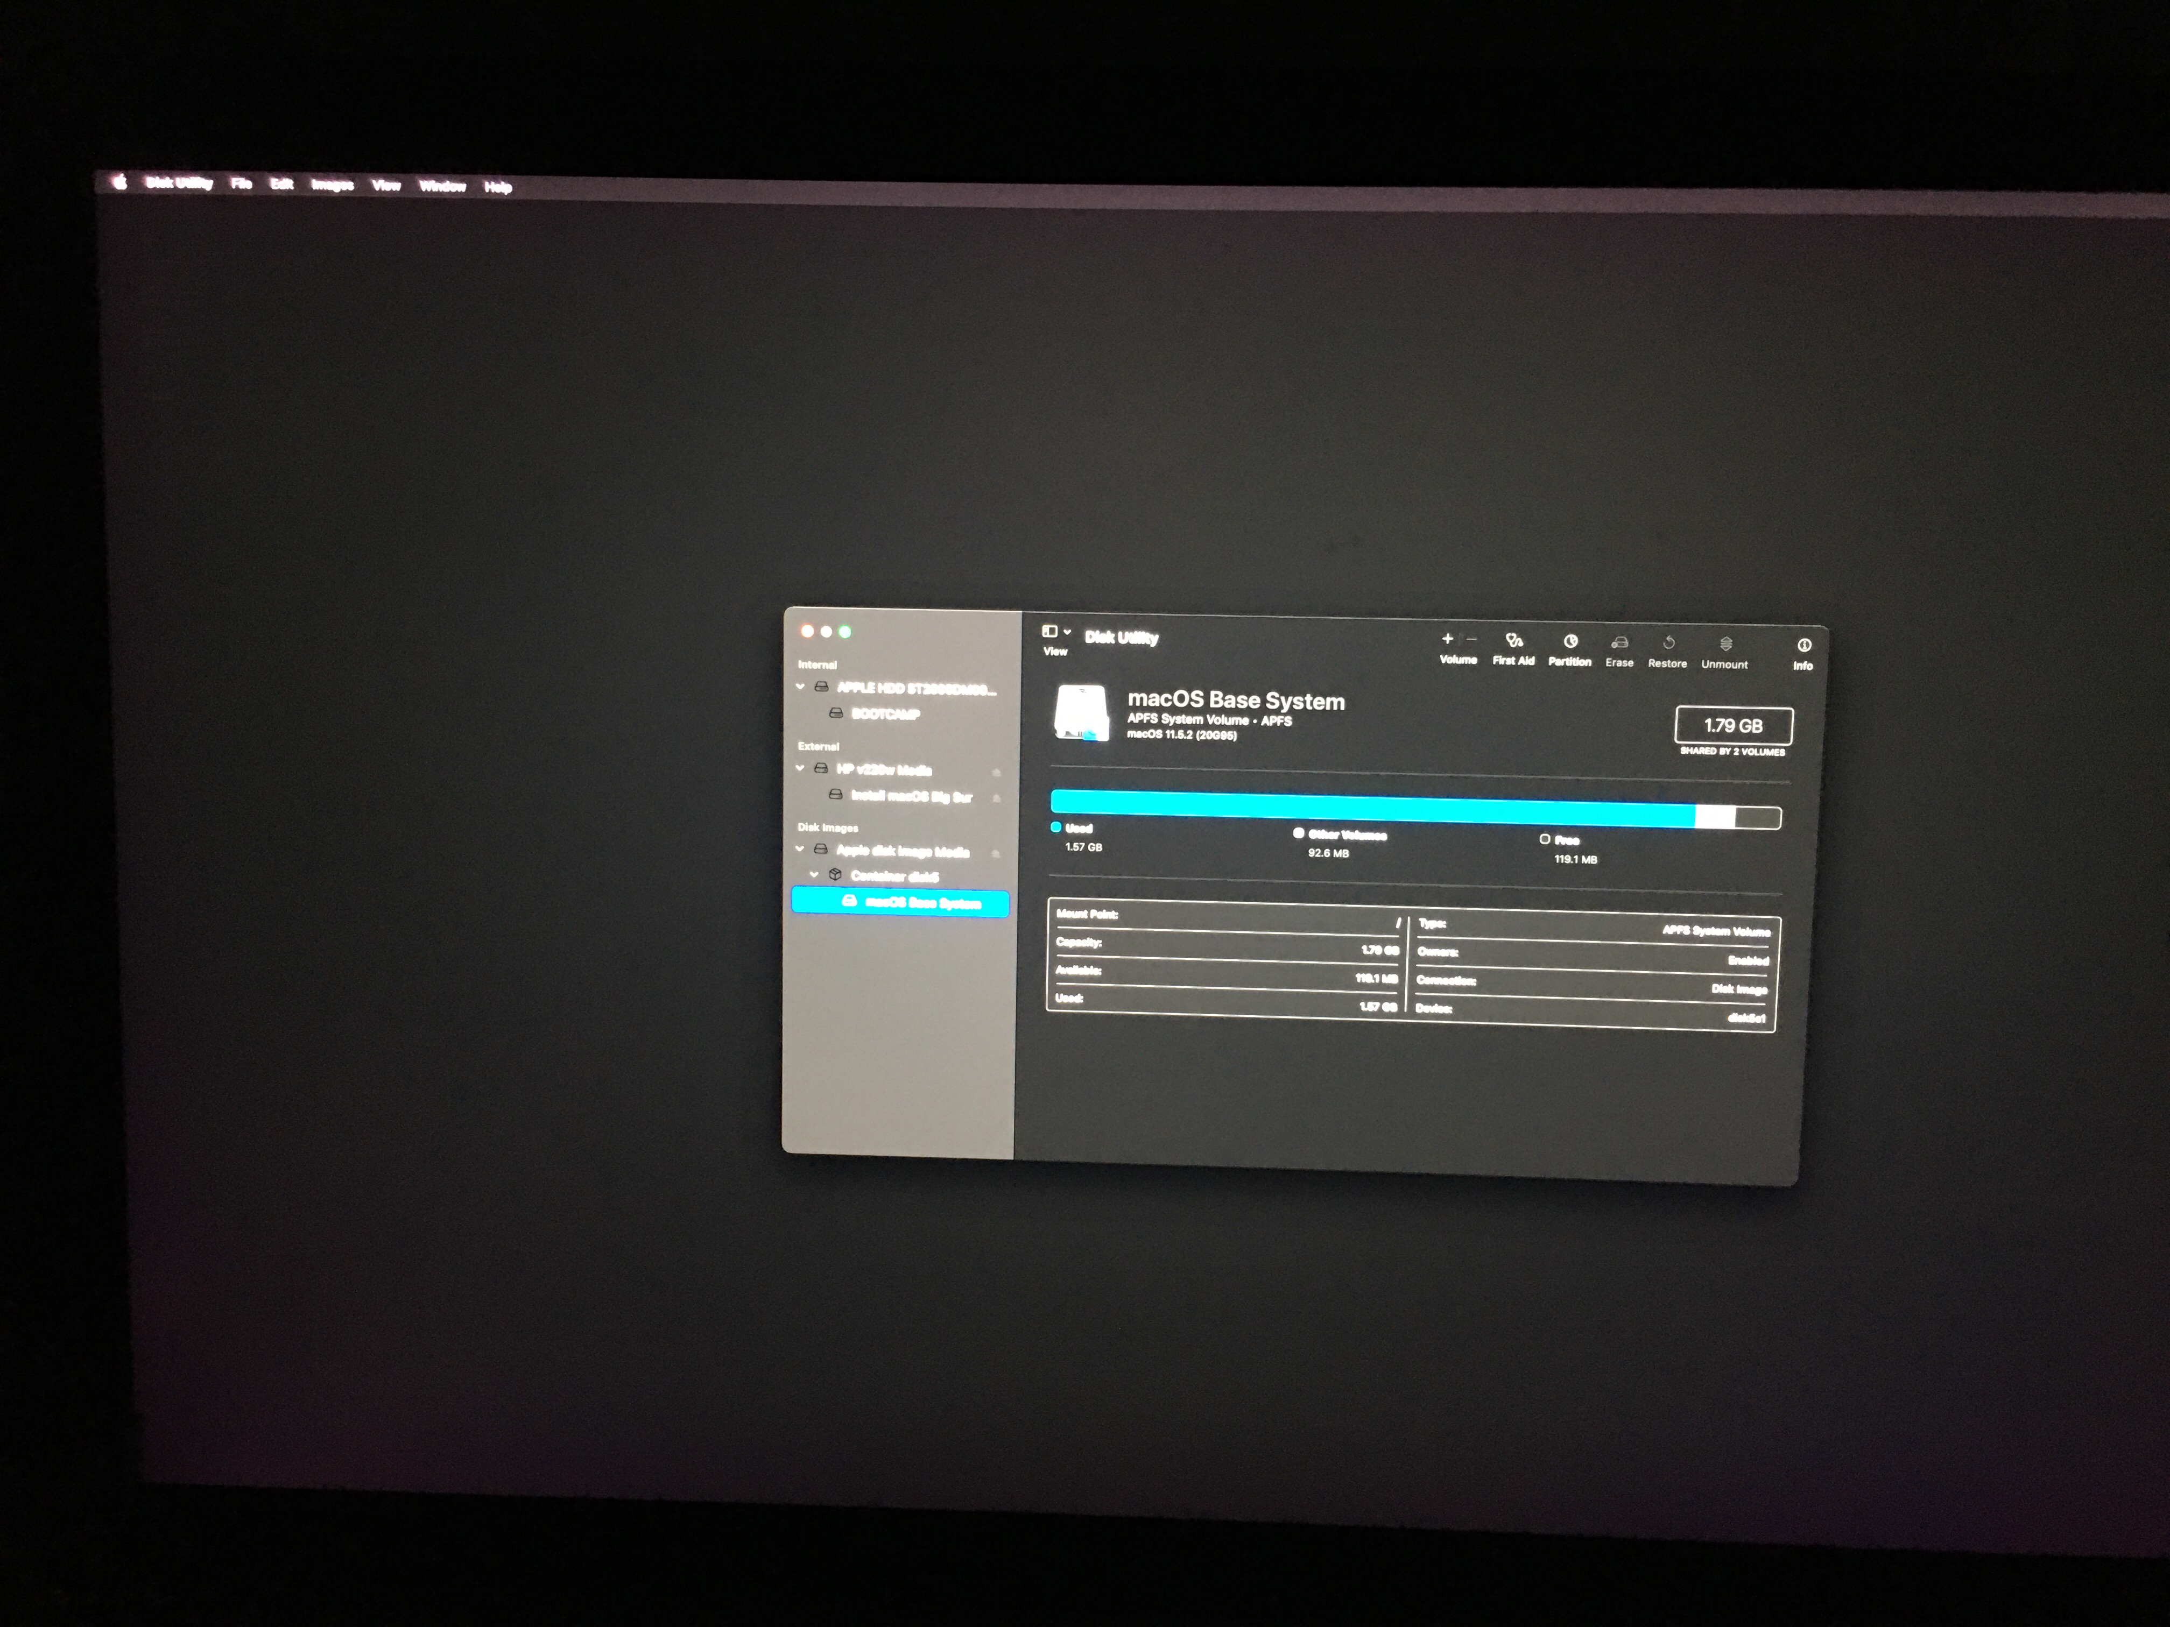Open the View menu in menu bar
Image resolution: width=2170 pixels, height=1627 pixels.
[x=386, y=186]
